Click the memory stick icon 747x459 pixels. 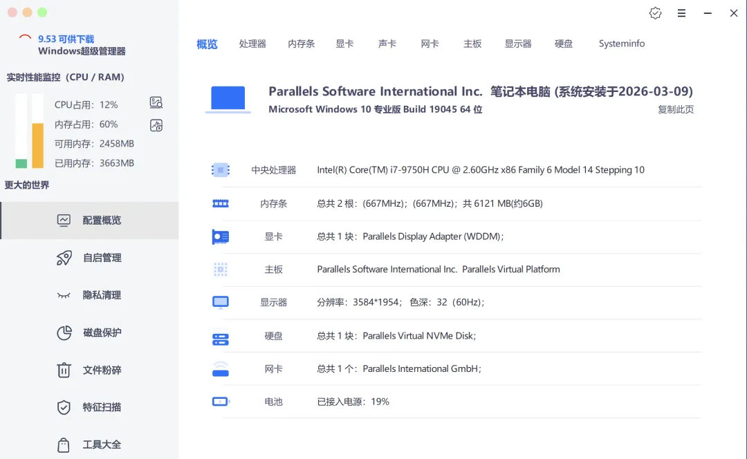[x=221, y=203]
